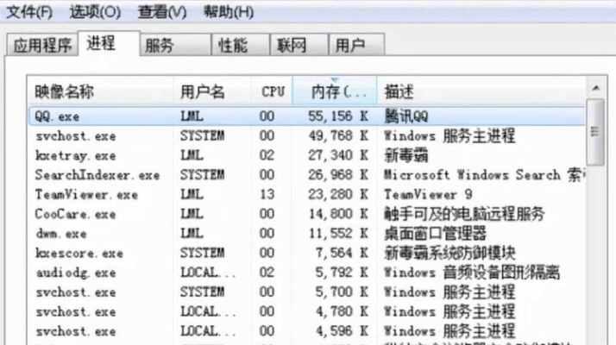The height and width of the screenshot is (345, 616).
Task: Click the TeamViewer 9 description
Action: pyautogui.click(x=428, y=195)
